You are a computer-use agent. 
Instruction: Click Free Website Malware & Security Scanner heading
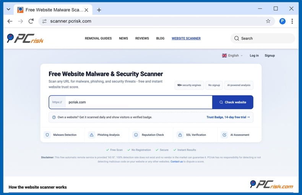click(x=106, y=74)
